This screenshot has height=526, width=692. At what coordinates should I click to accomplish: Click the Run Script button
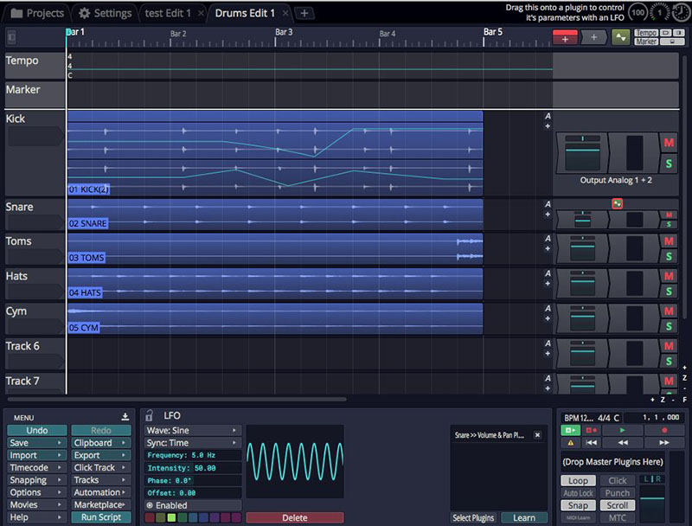pos(101,517)
